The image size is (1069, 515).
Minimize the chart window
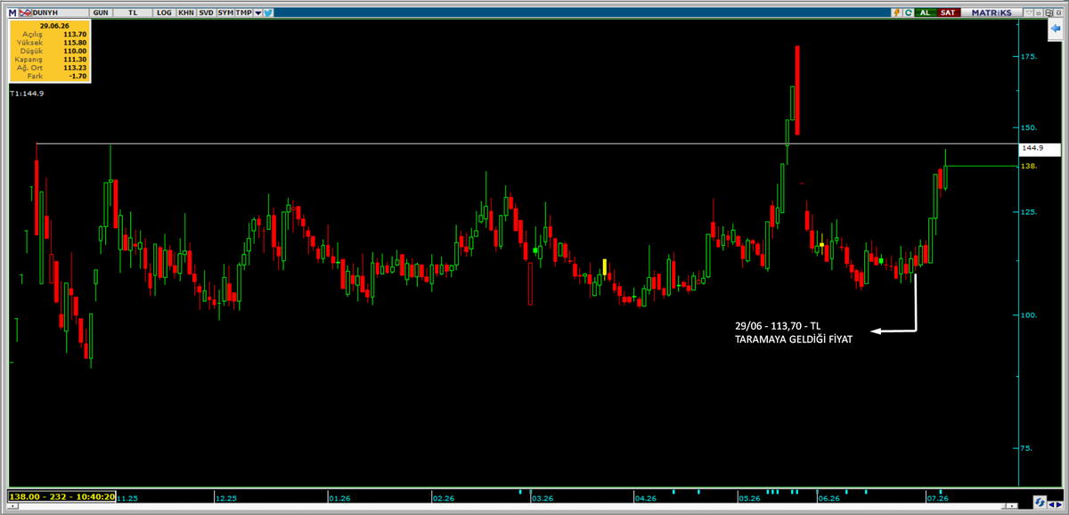(1039, 12)
